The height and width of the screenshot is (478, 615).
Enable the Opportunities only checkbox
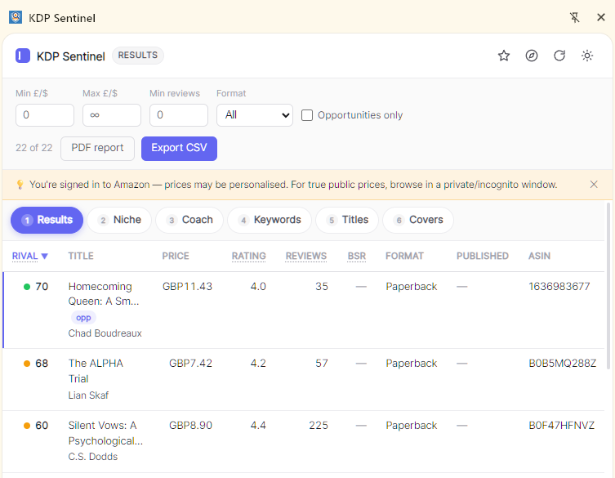(307, 115)
